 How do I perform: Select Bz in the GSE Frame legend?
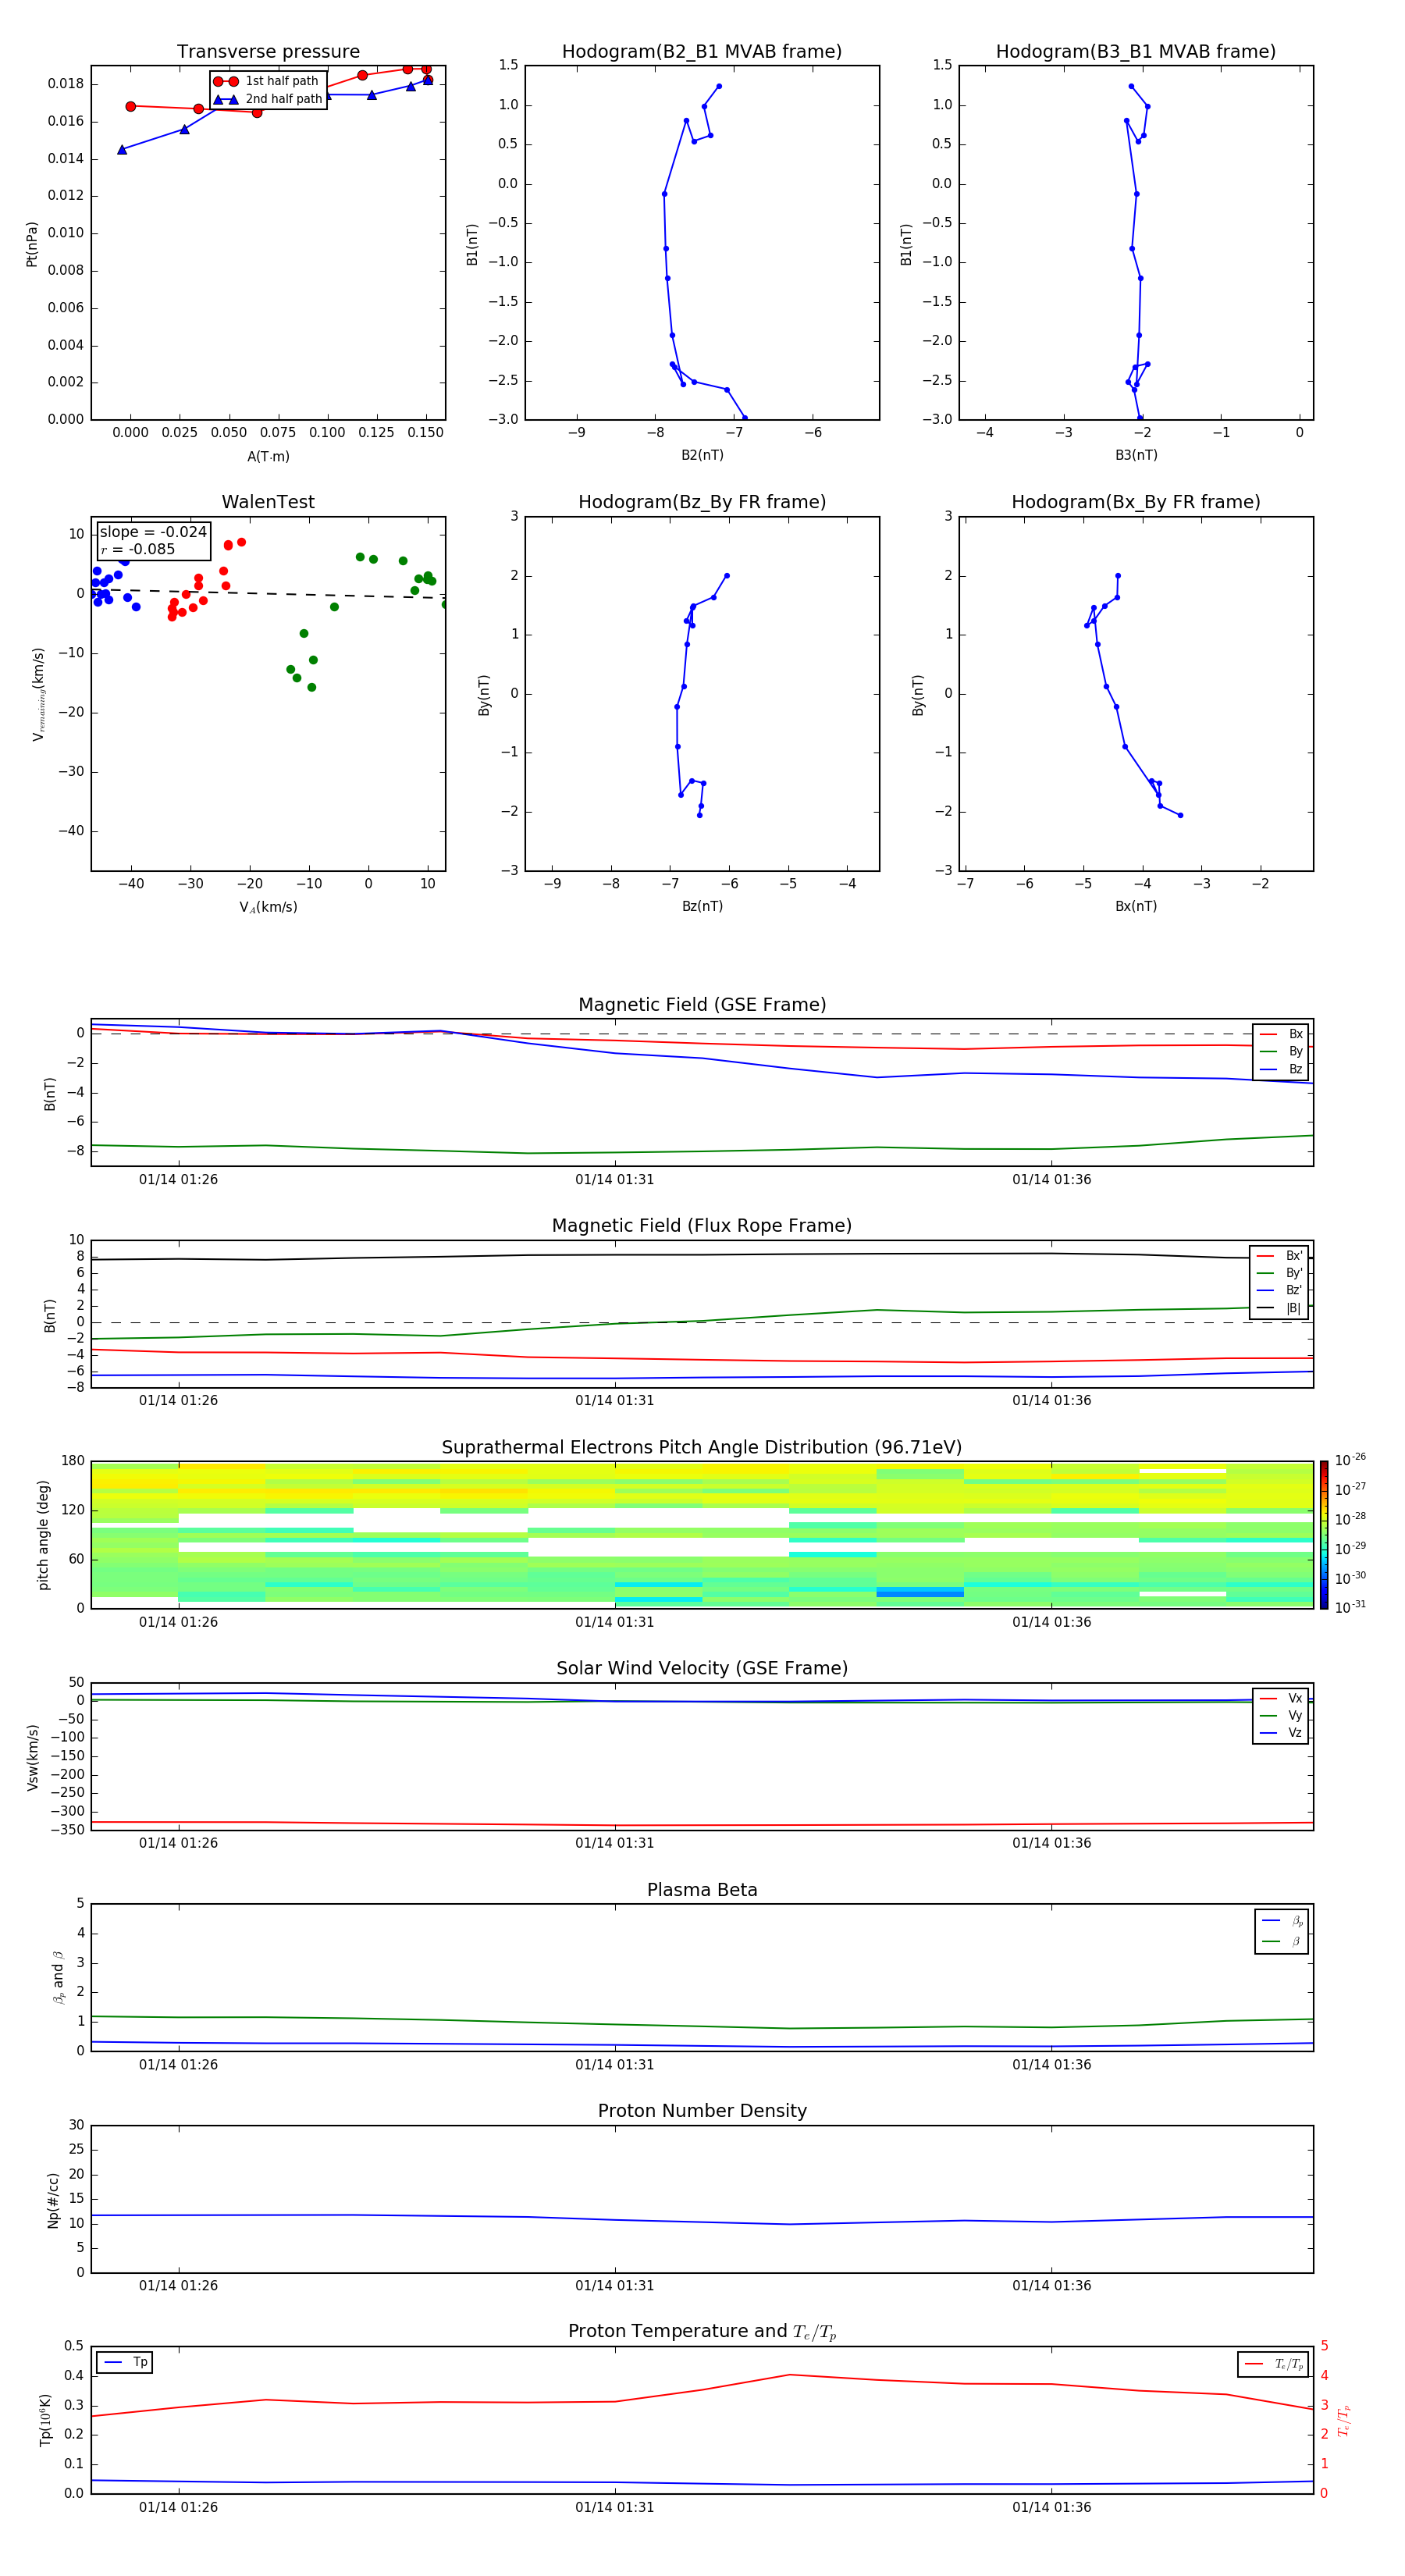(x=1281, y=1069)
